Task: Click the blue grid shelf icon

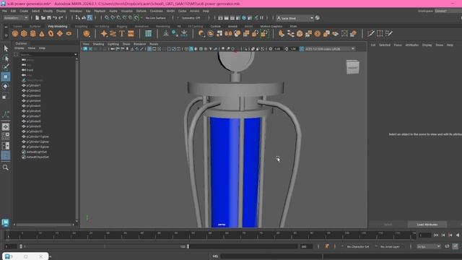Action: [149, 34]
